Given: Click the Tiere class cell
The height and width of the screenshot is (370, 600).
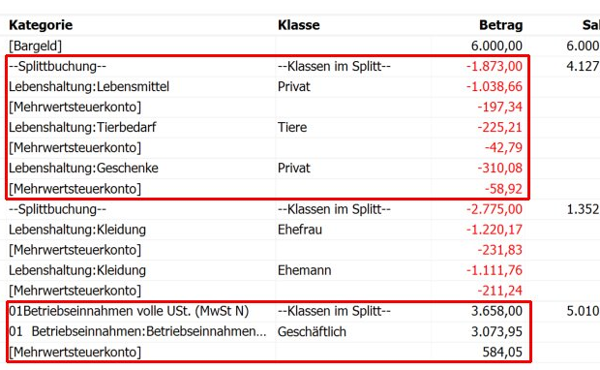Looking at the screenshot, I should (x=292, y=128).
